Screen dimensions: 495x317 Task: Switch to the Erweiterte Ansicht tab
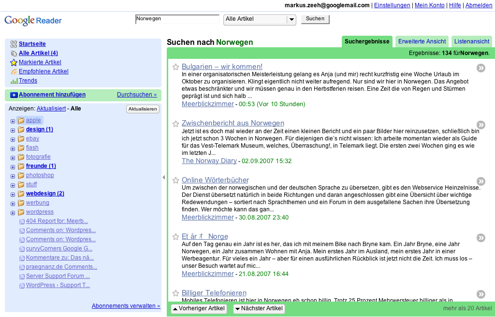(x=422, y=41)
